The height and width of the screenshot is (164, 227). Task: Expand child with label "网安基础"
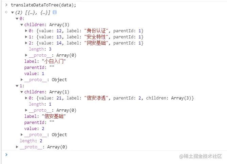pos(26,43)
